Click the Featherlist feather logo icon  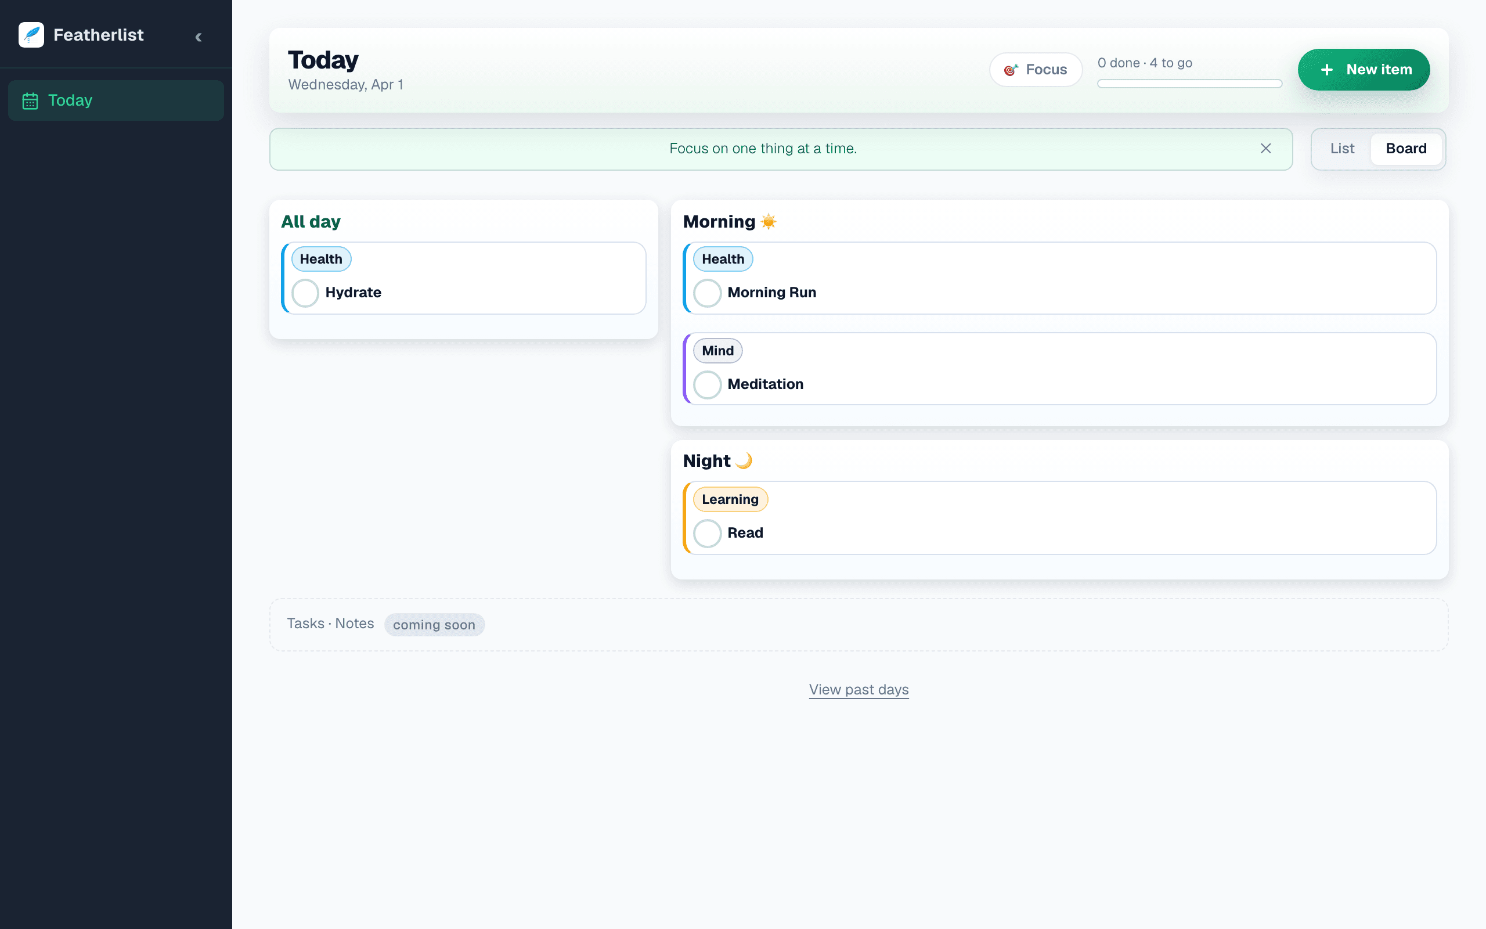pyautogui.click(x=31, y=35)
